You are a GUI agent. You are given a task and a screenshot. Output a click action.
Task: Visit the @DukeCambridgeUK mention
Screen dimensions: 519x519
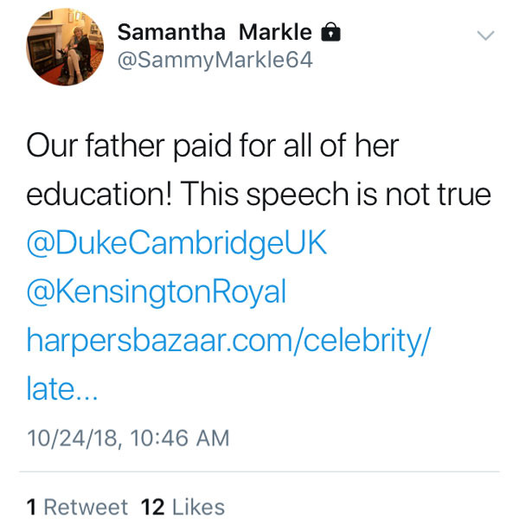click(x=176, y=243)
